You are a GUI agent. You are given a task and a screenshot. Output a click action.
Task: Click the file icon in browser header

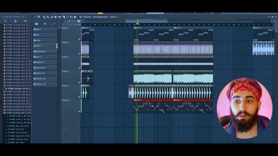[16, 21]
